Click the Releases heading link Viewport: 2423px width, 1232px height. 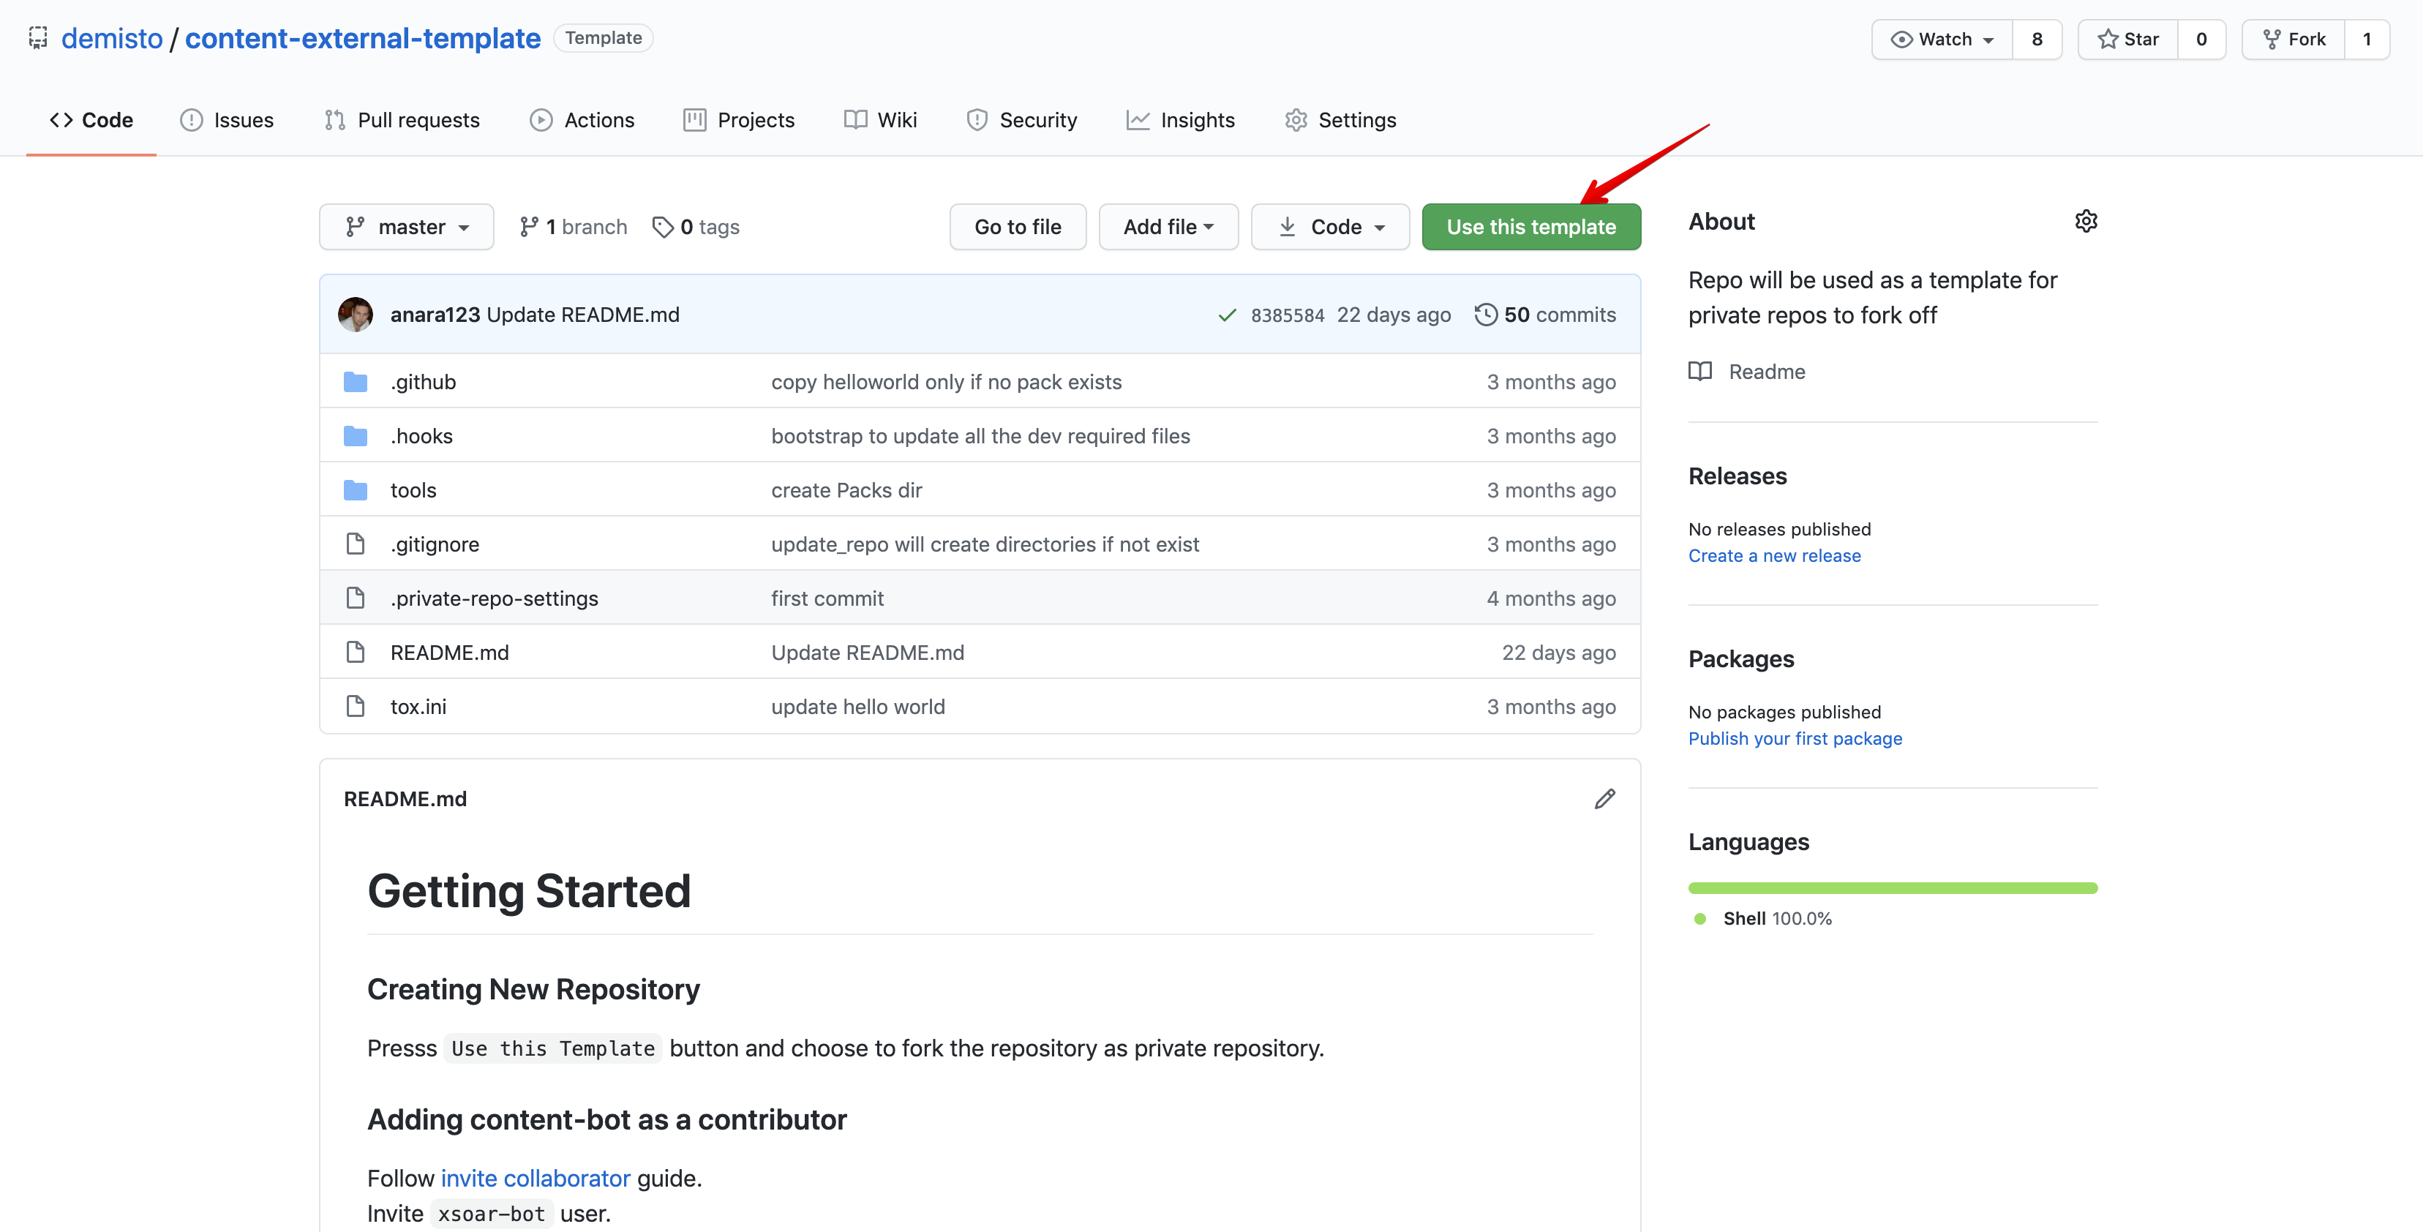pyautogui.click(x=1738, y=476)
